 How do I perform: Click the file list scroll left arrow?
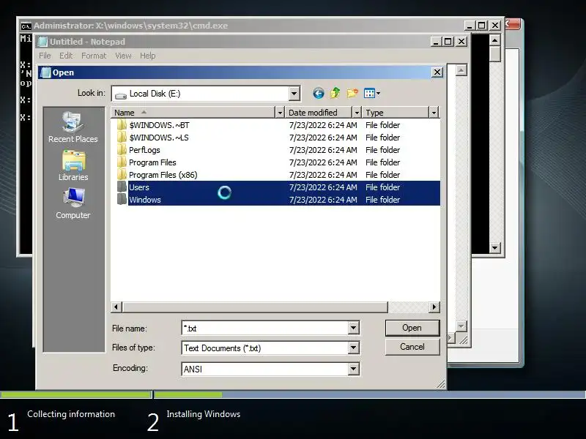coord(116,307)
